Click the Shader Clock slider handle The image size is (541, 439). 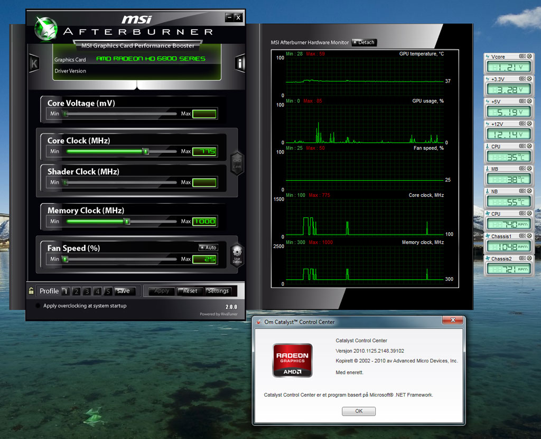point(65,182)
